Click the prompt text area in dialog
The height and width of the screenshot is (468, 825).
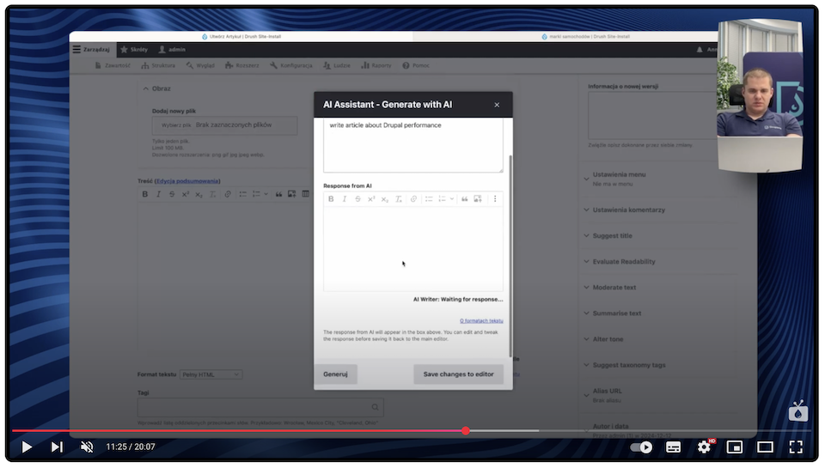click(x=413, y=145)
